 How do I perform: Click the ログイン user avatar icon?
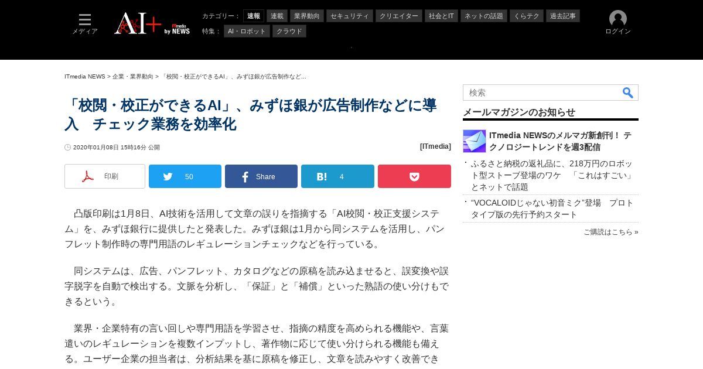[x=618, y=19]
